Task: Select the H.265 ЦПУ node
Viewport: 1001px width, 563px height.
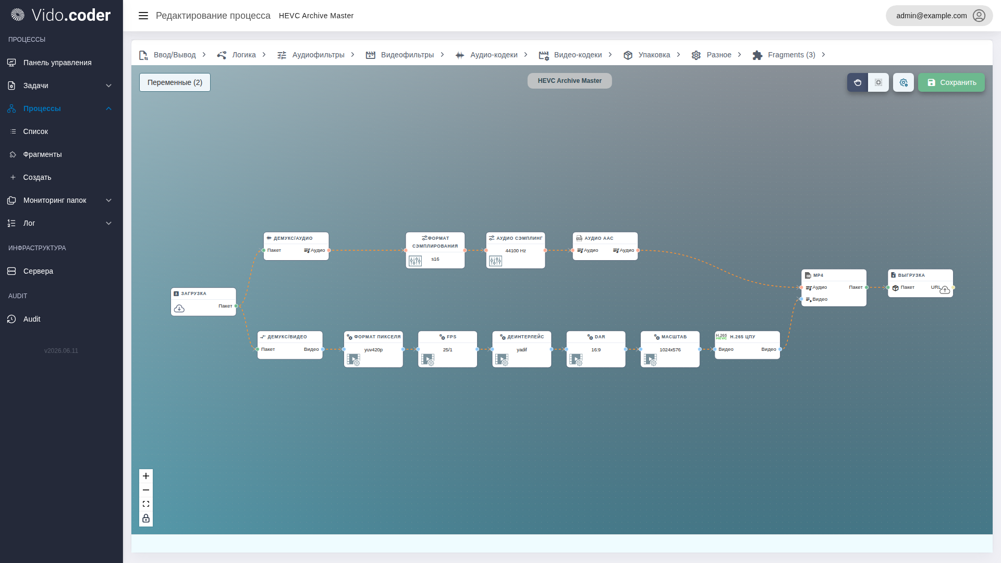Action: point(747,345)
